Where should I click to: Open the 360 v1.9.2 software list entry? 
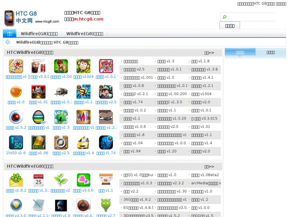pos(137,199)
